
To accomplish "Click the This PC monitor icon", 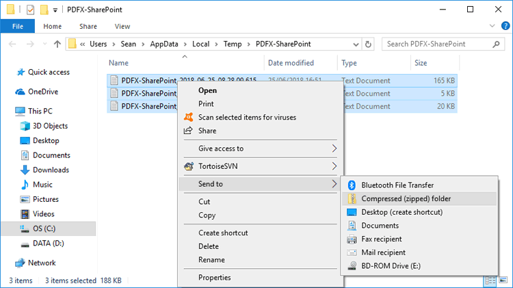I will pos(20,112).
